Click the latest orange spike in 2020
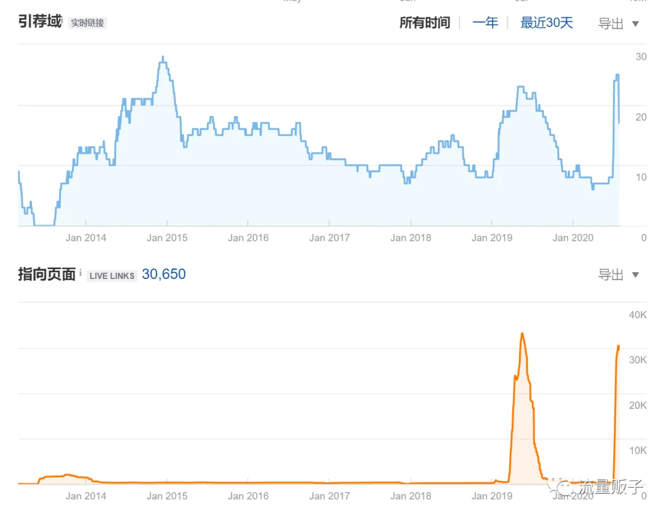The width and height of the screenshot is (665, 516). point(618,348)
